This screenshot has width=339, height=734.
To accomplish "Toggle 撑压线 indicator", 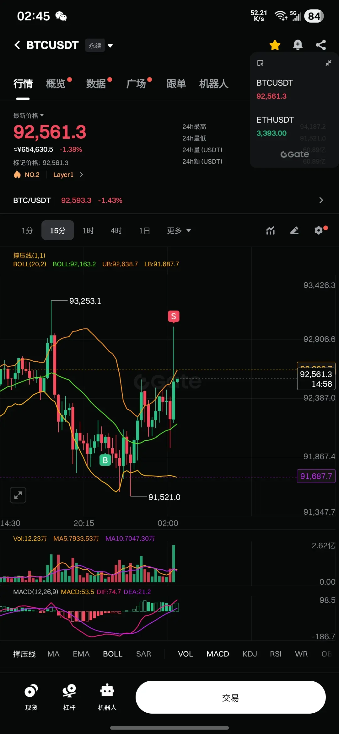I will 24,654.
